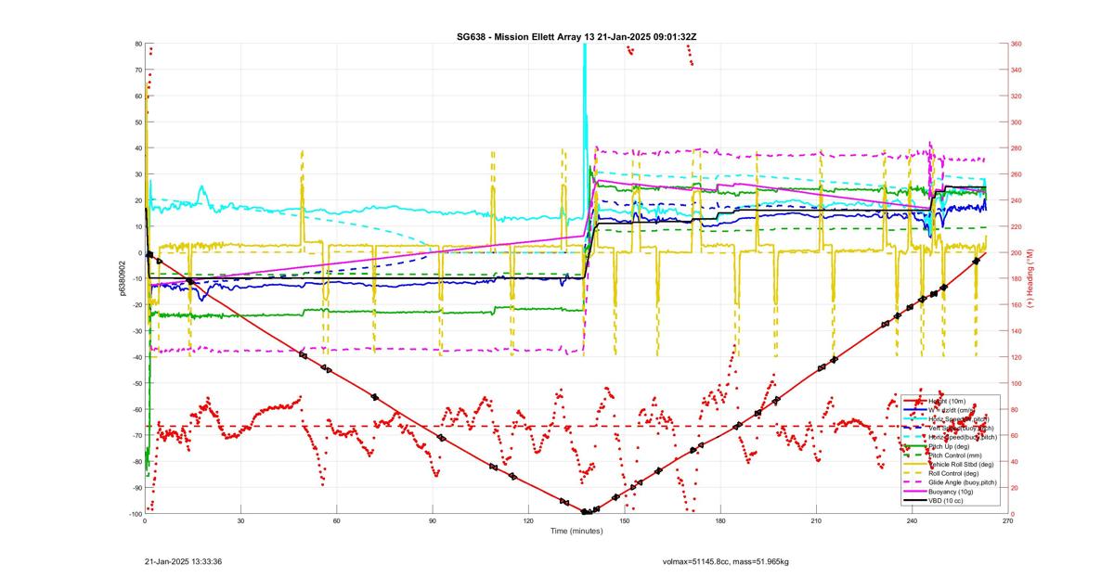Select legend entry "Vert Speed(buoy,pitch)"
The height and width of the screenshot is (577, 1114).
point(963,428)
